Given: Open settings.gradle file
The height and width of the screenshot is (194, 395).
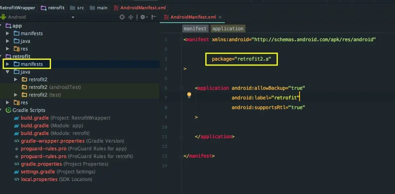Looking at the screenshot, I should (x=58, y=172).
